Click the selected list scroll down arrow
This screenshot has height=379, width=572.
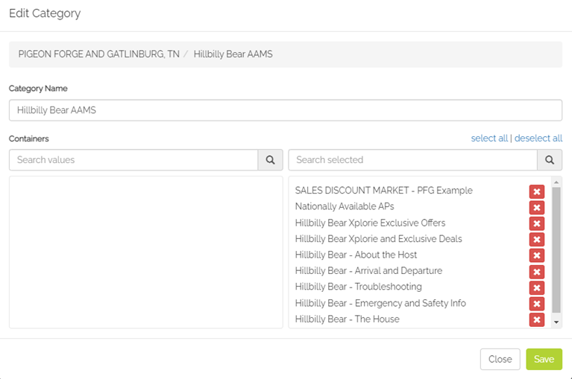pyautogui.click(x=556, y=322)
